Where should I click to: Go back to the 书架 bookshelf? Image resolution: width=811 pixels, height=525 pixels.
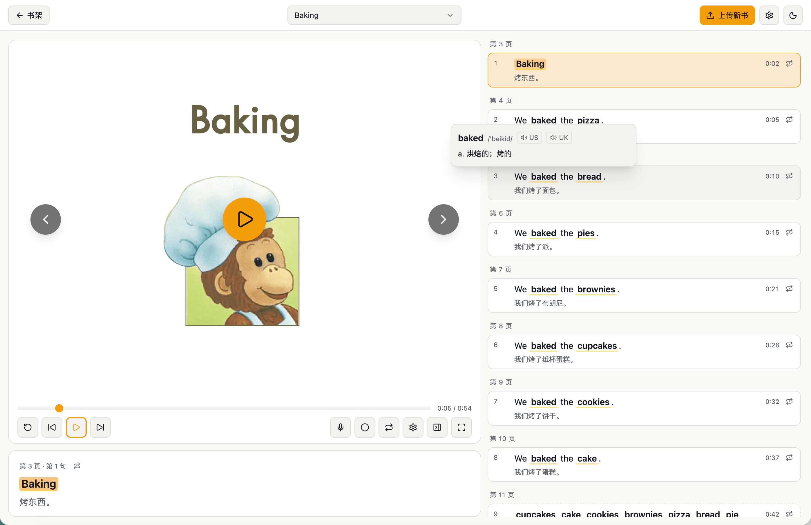29,15
